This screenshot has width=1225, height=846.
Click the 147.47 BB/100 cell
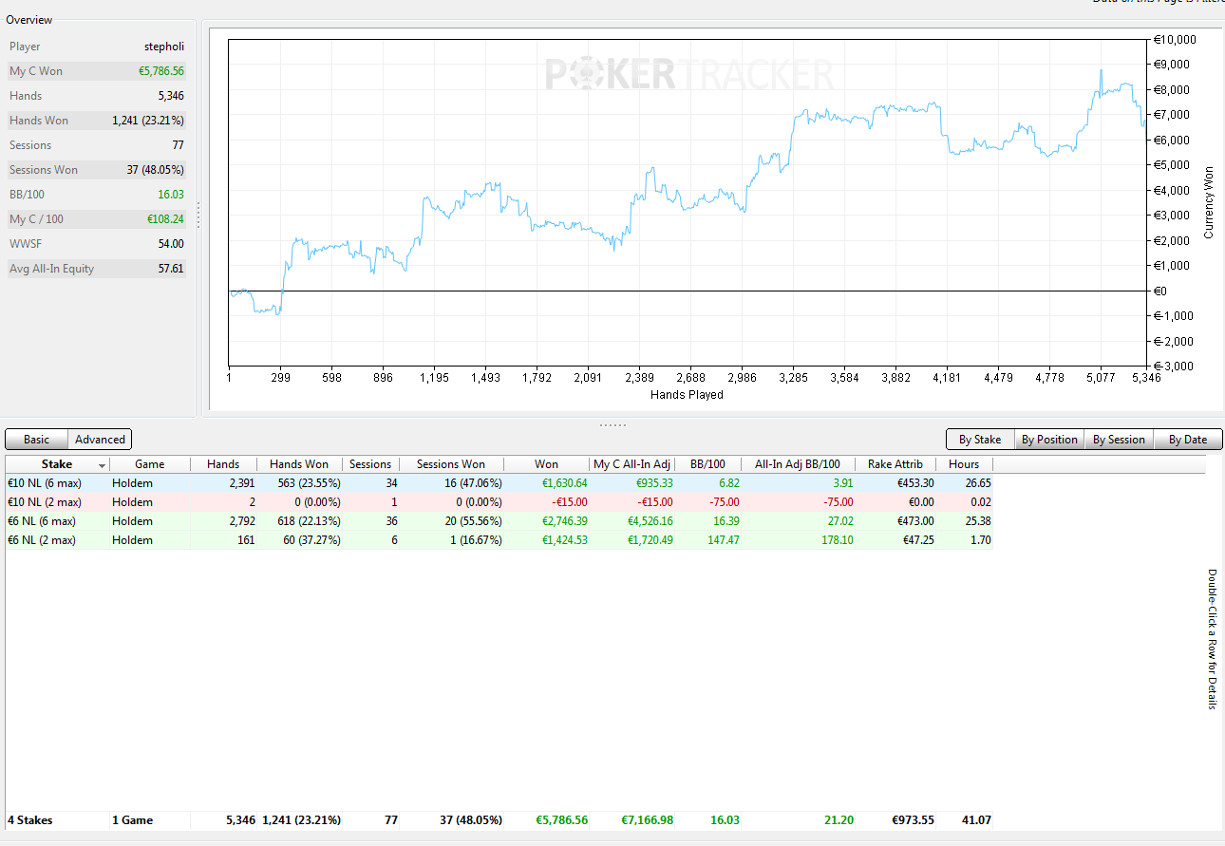point(723,540)
